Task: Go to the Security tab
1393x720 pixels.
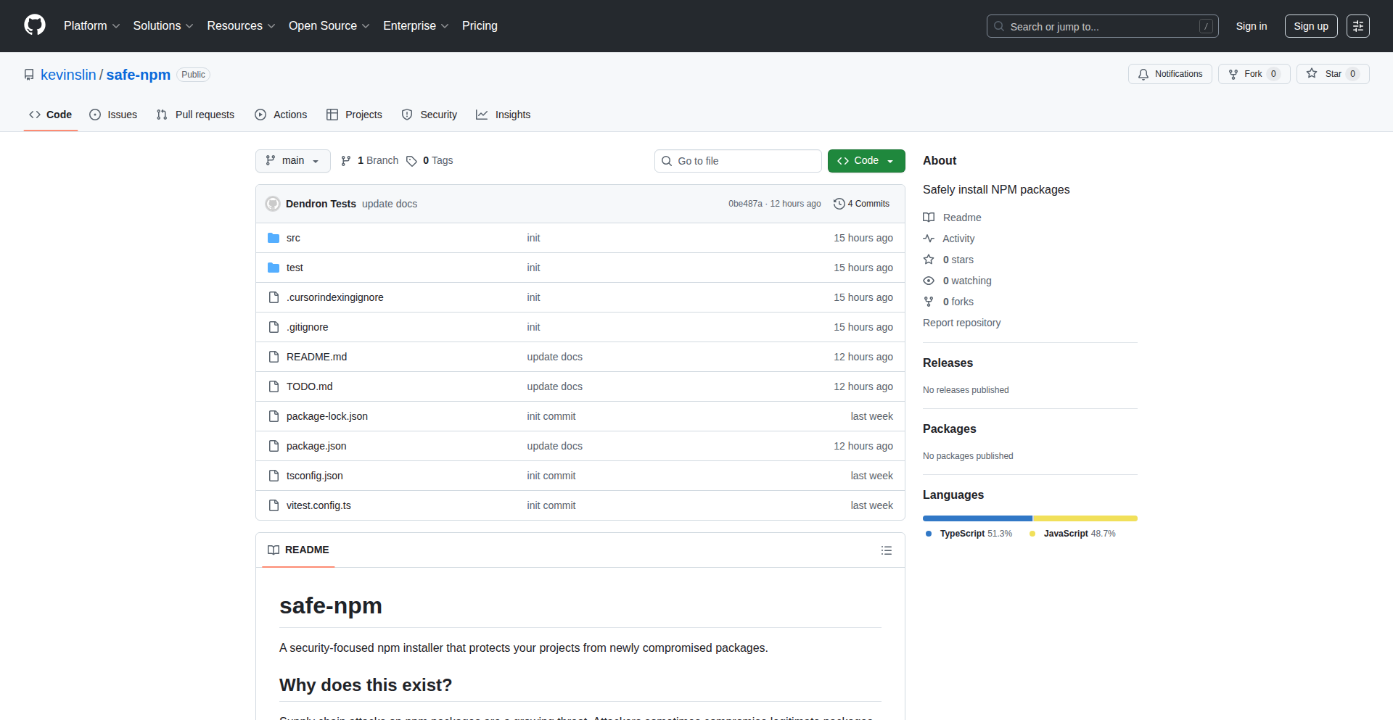Action: [x=430, y=115]
